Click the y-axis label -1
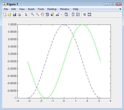Screen dimensions: 124x110 click(15, 98)
